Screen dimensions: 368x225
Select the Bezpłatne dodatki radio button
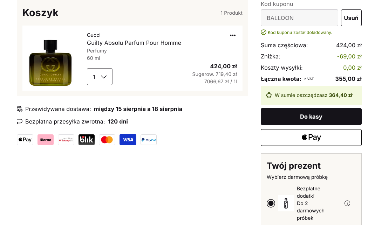tap(271, 203)
